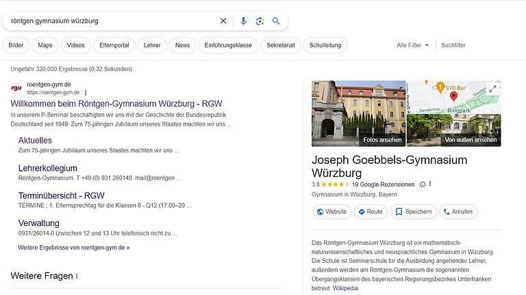Click the Joseph Goebbels-Gymnasium Würzburg panel title
This screenshot has height=295, width=526.
click(389, 166)
